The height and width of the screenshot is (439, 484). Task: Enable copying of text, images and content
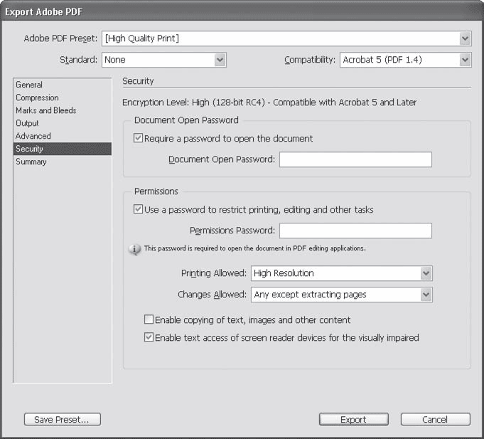coord(149,320)
